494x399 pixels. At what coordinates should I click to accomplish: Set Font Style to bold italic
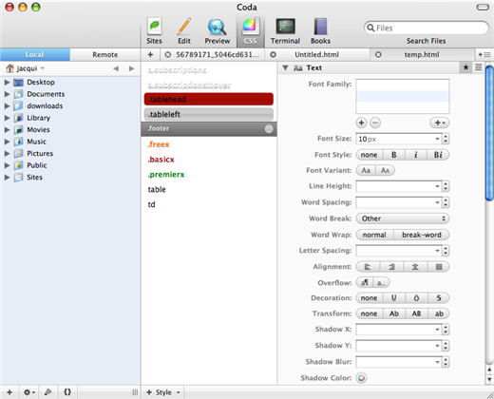click(x=438, y=155)
